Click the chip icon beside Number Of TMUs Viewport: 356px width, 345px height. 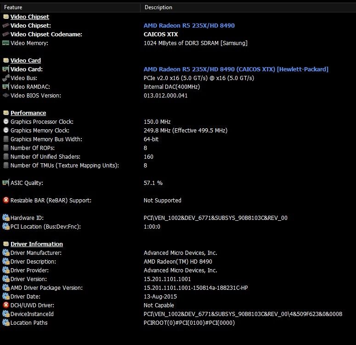[6, 165]
